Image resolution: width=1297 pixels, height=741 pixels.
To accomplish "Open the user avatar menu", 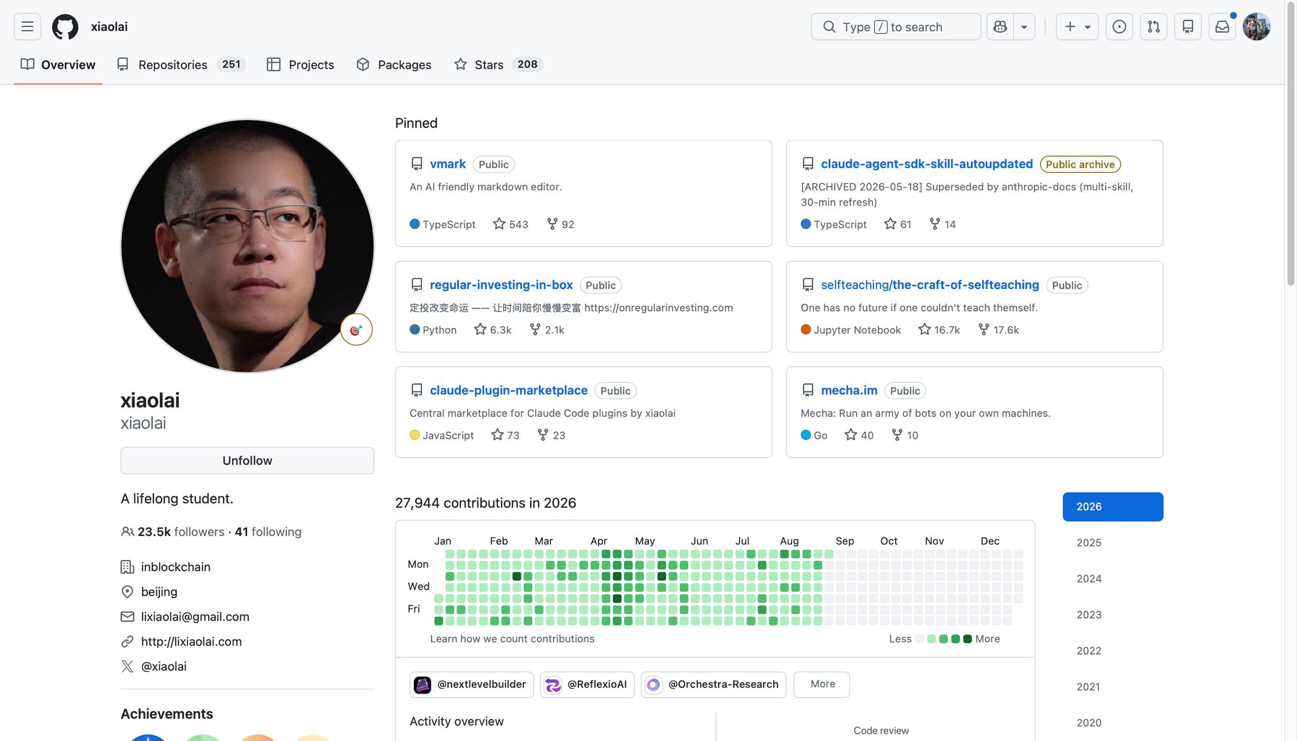I will point(1256,27).
